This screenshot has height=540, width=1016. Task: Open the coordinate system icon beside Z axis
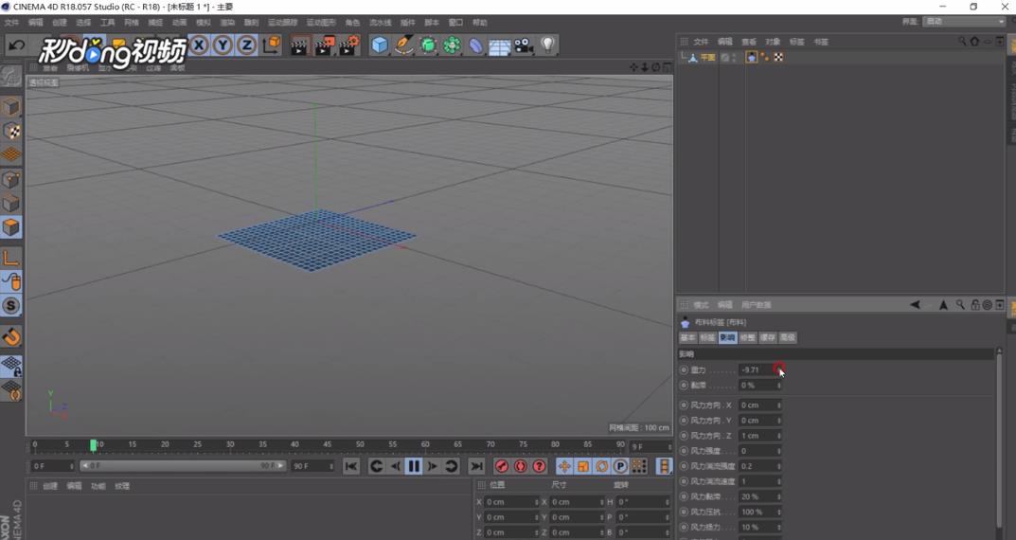[272, 45]
